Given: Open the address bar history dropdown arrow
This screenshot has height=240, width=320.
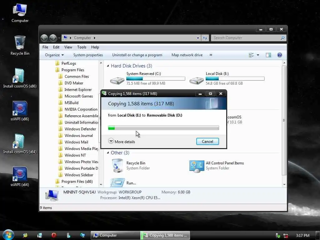Looking at the screenshot, I should point(198,38).
